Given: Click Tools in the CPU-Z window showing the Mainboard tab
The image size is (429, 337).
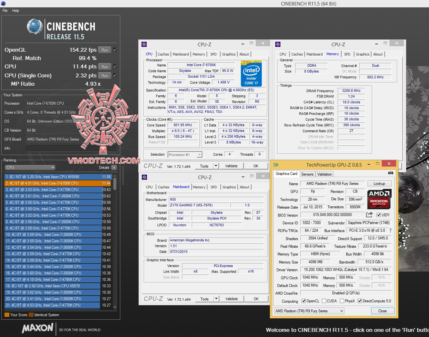Looking at the screenshot, I should tap(205, 299).
